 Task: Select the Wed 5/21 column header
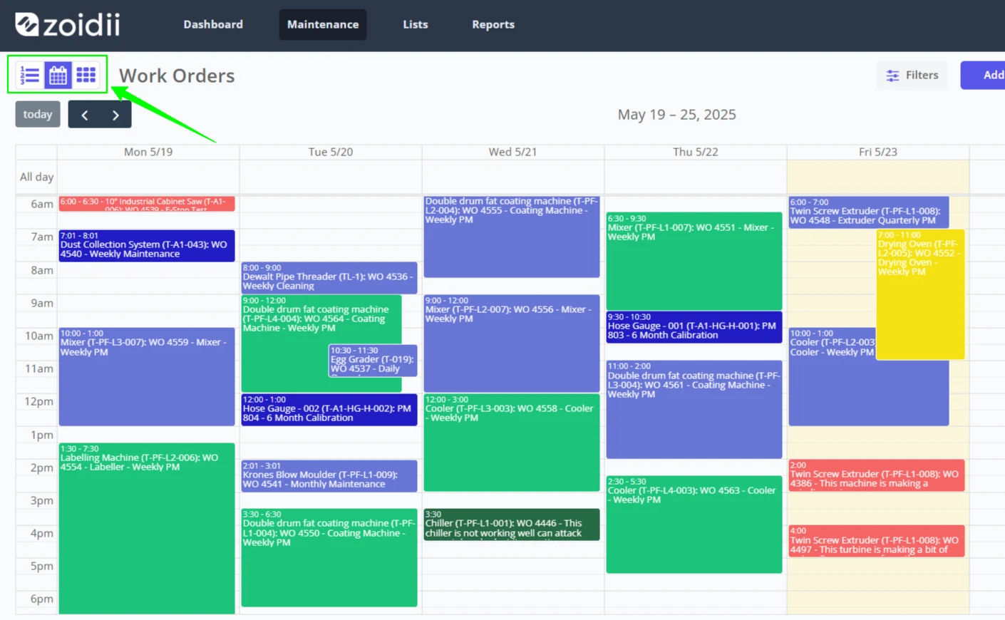513,152
